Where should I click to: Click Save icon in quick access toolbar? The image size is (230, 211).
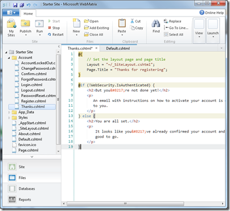tap(15, 5)
